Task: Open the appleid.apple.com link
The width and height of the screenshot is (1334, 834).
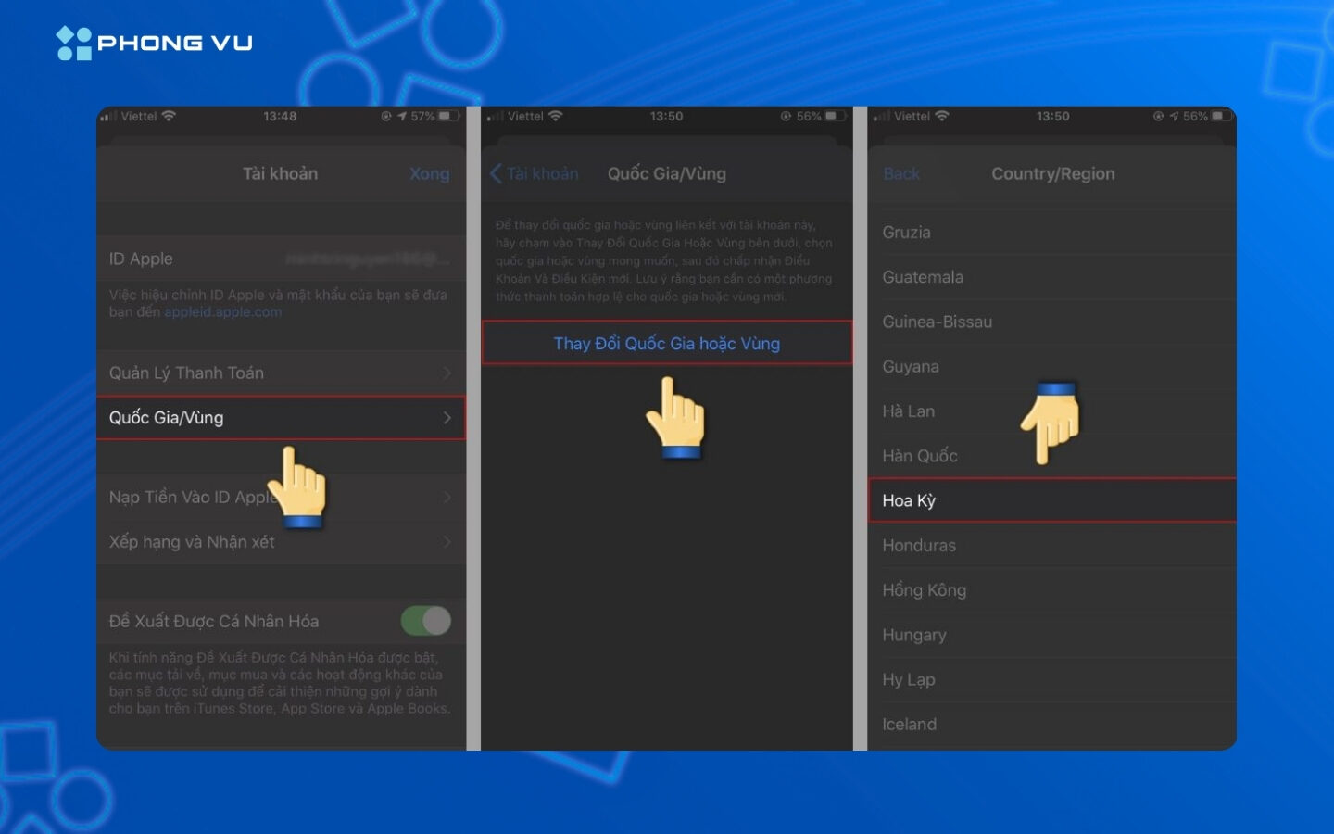Action: [x=223, y=312]
